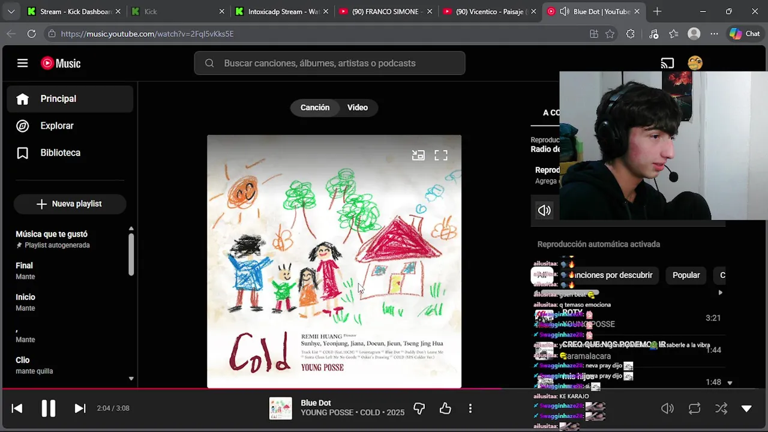Click the speaker icon in the queue panel
This screenshot has height=432, width=768.
pyautogui.click(x=544, y=210)
